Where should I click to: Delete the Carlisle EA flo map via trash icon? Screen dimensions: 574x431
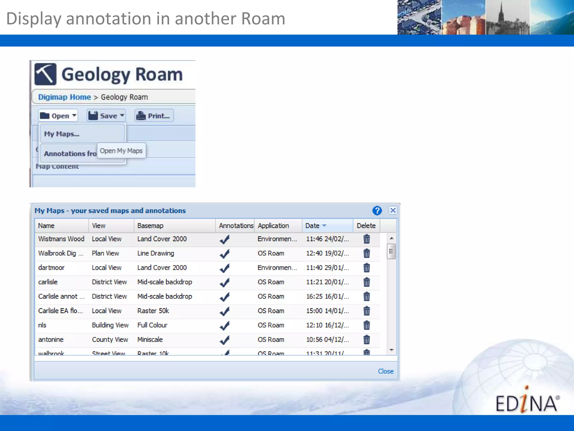(367, 311)
